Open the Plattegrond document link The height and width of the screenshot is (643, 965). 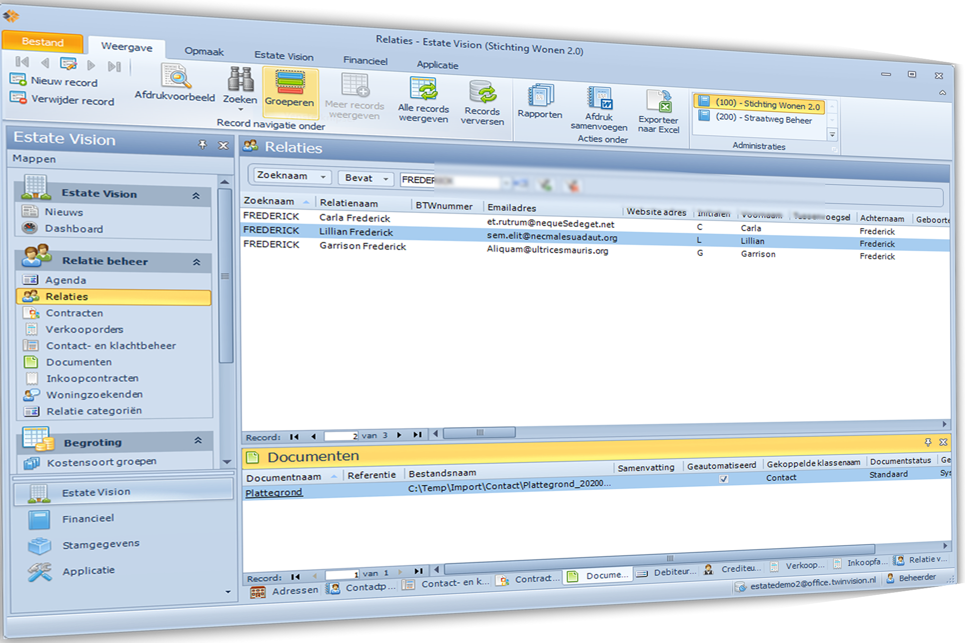tap(274, 493)
